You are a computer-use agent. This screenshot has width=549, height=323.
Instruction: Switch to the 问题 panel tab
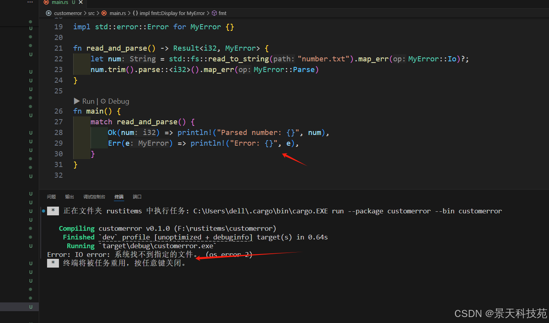coord(51,197)
